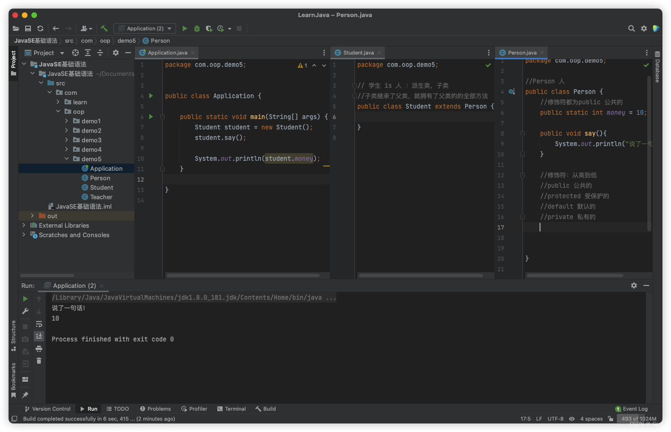This screenshot has height=432, width=671.
Task: Open Project panel options gear
Action: pyautogui.click(x=116, y=53)
